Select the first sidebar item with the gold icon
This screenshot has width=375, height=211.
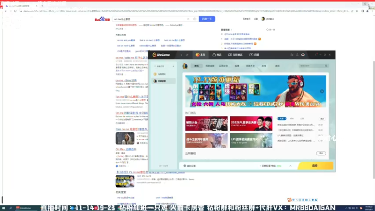click(x=164, y=74)
